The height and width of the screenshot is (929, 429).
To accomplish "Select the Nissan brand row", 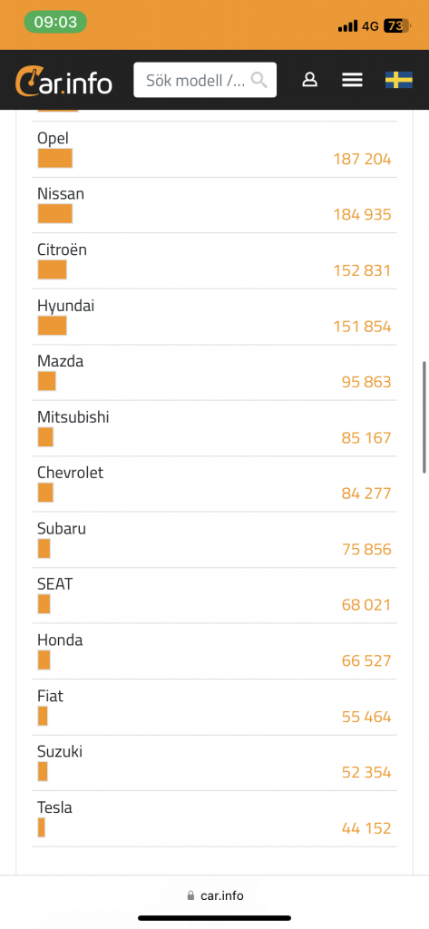I will (214, 205).
